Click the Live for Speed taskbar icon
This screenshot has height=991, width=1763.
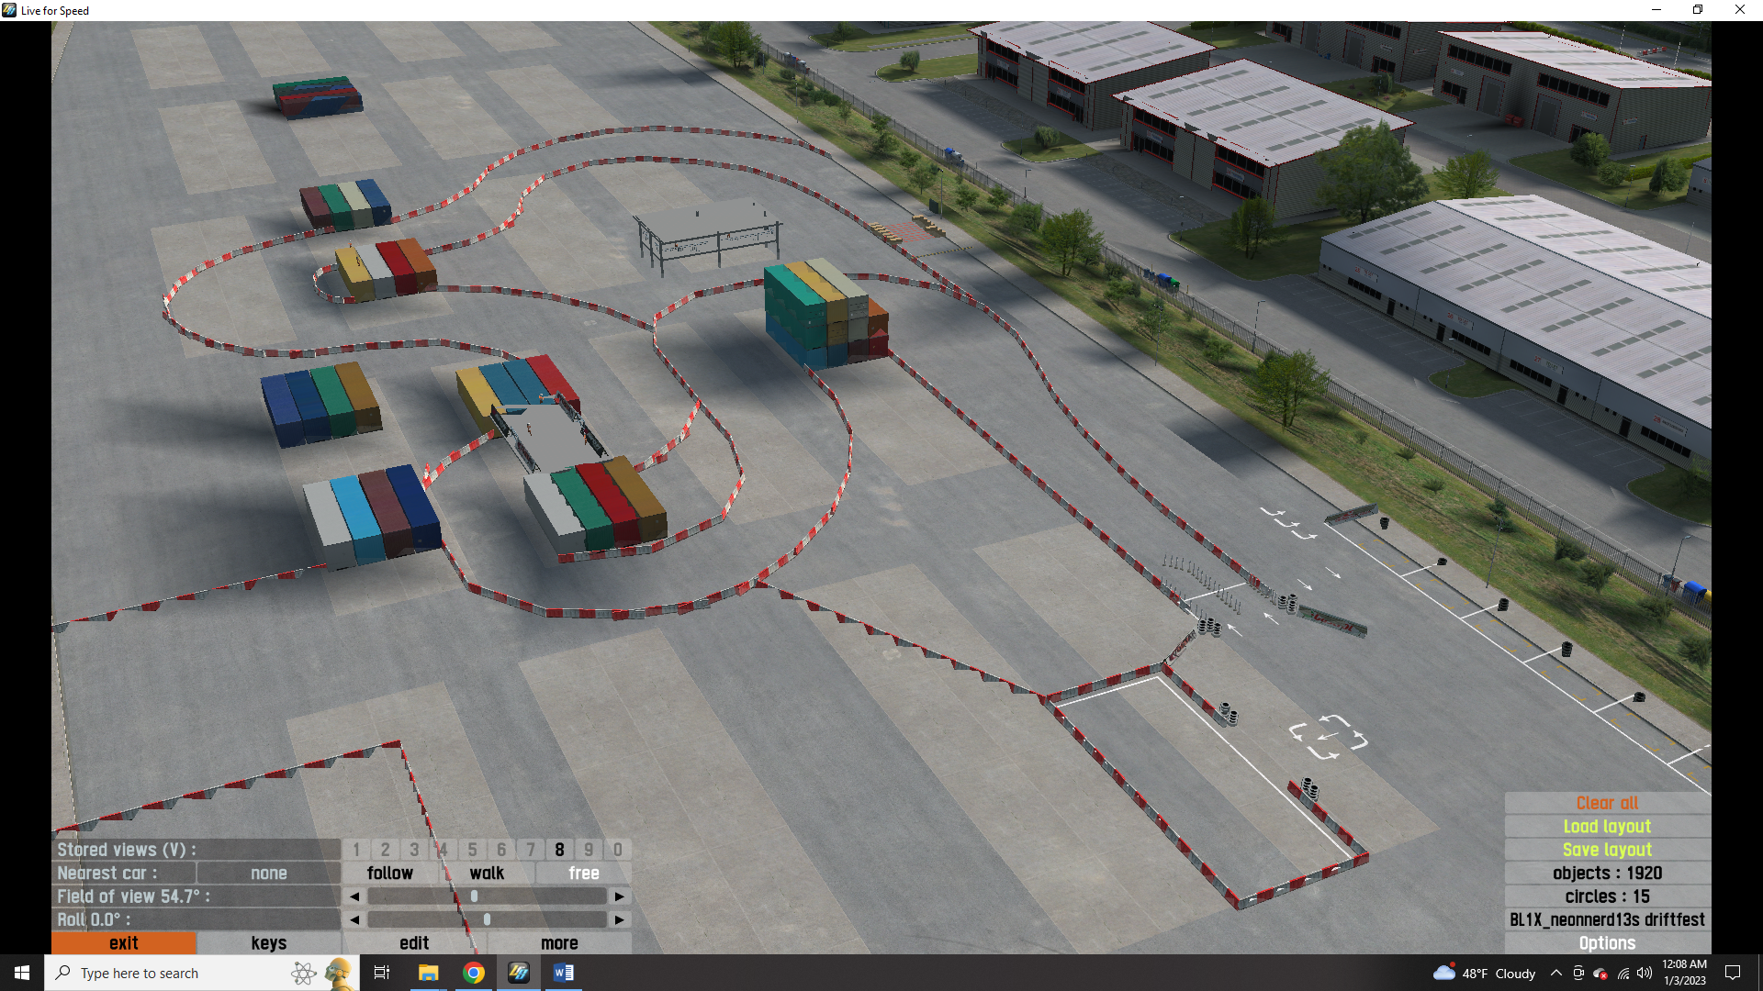[519, 973]
